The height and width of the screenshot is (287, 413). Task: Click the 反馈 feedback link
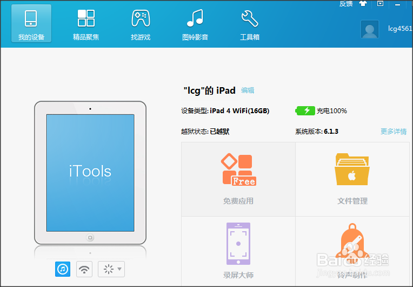[x=346, y=4]
